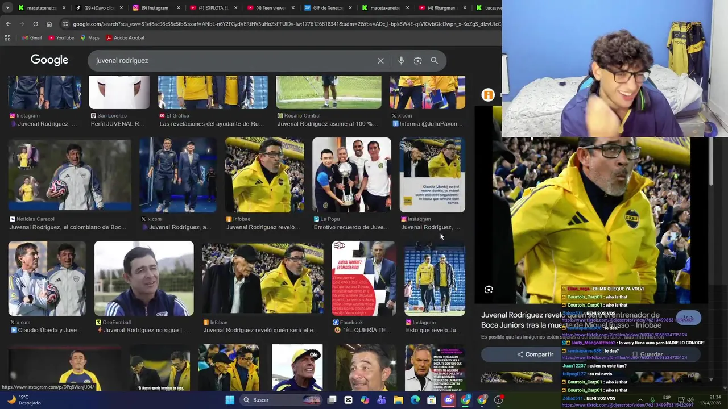Image resolution: width=728 pixels, height=409 pixels.
Task: Open the browser home page icon
Action: [49, 24]
